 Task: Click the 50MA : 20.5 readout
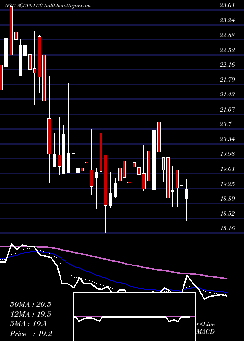pos(30,304)
